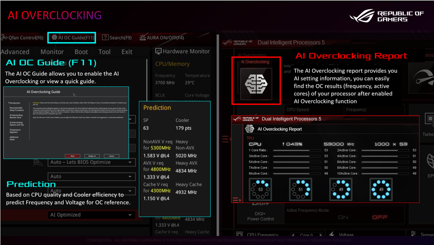Open the Boot tab

(x=81, y=52)
